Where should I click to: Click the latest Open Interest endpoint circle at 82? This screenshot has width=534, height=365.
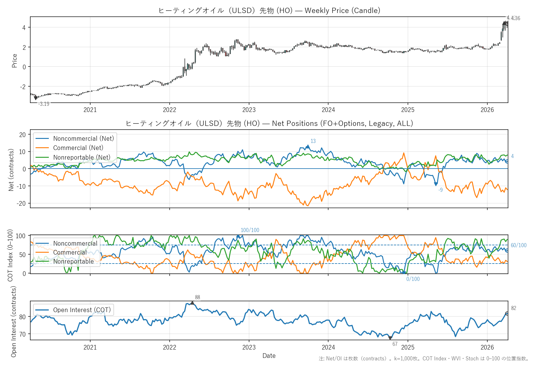point(507,313)
